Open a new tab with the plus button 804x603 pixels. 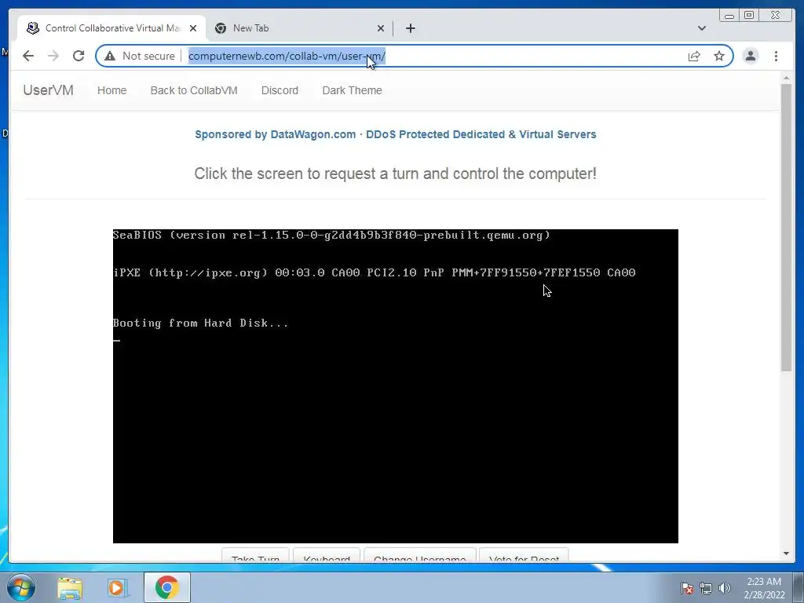click(x=410, y=28)
